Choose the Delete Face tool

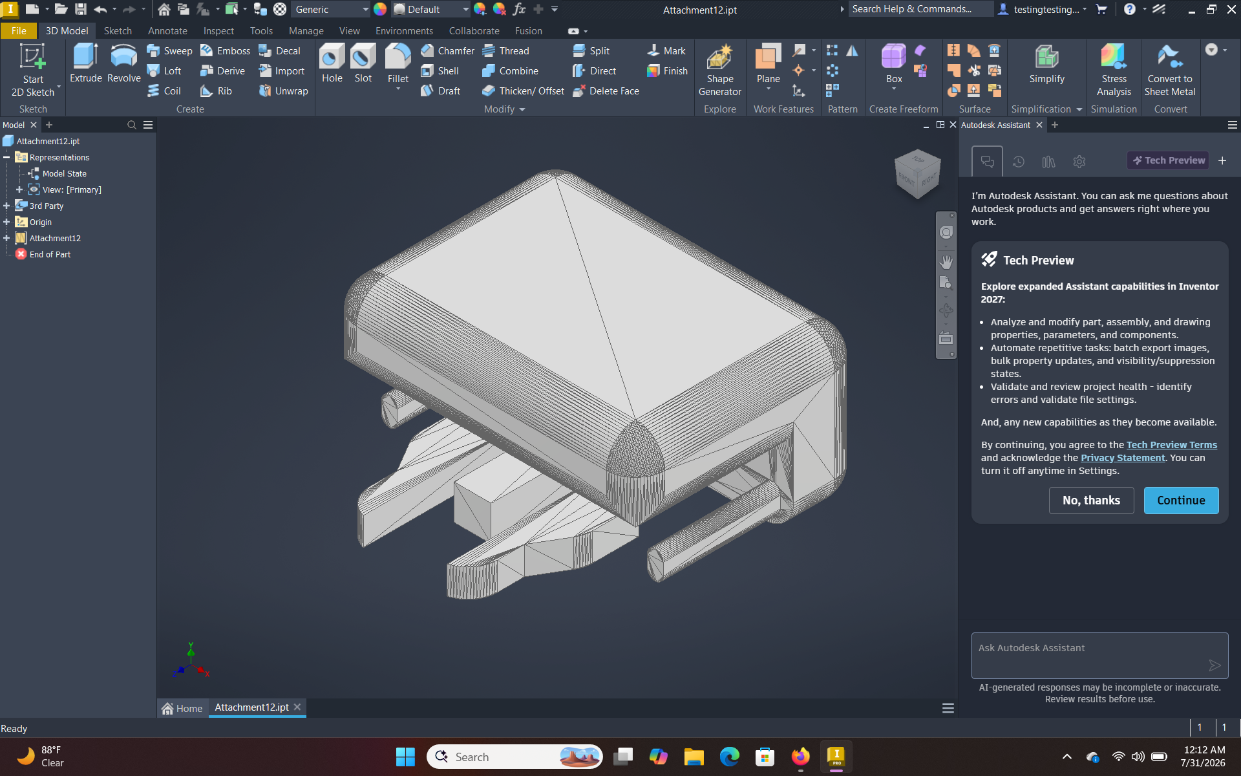pyautogui.click(x=606, y=91)
